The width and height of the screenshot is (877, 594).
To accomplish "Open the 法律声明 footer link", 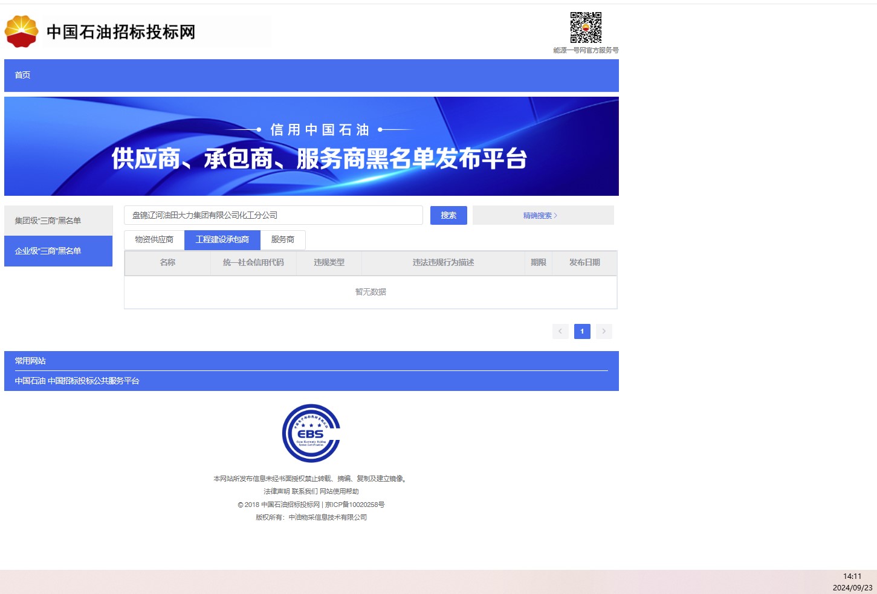I will (277, 491).
